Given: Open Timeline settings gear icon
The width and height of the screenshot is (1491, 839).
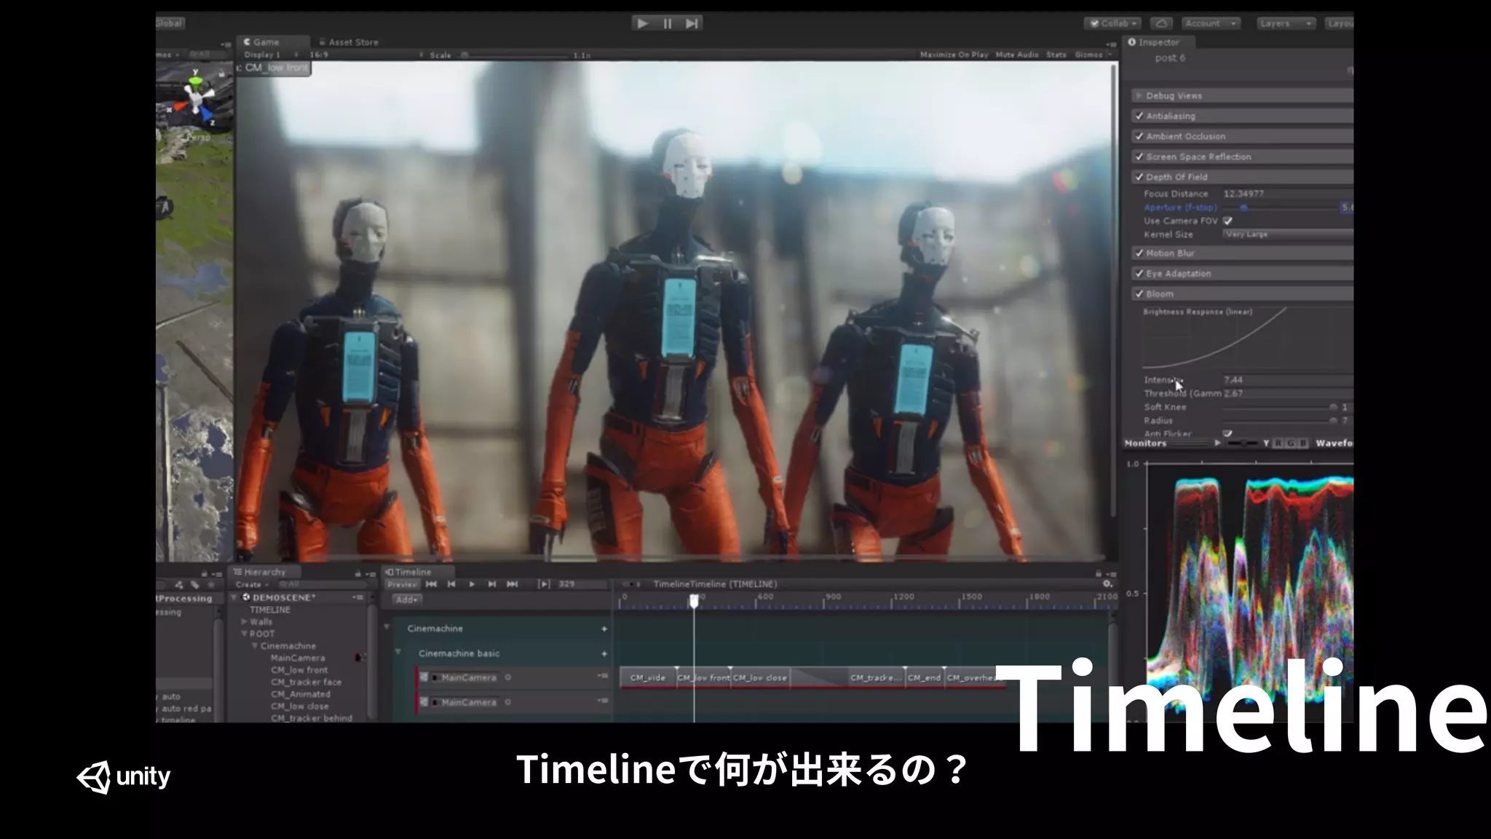Looking at the screenshot, I should (1107, 584).
